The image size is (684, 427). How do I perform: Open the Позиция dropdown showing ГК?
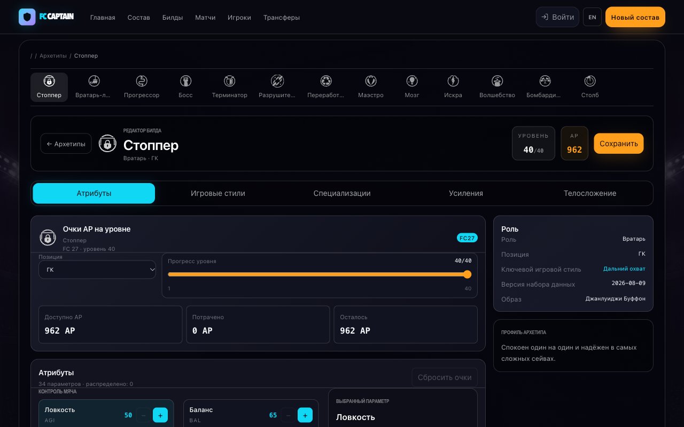(97, 270)
